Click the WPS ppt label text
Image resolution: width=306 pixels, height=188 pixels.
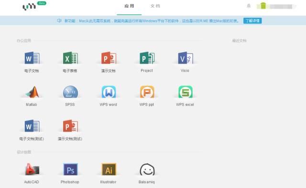(x=147, y=105)
